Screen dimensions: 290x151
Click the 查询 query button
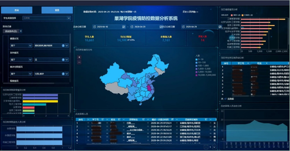tap(17, 10)
